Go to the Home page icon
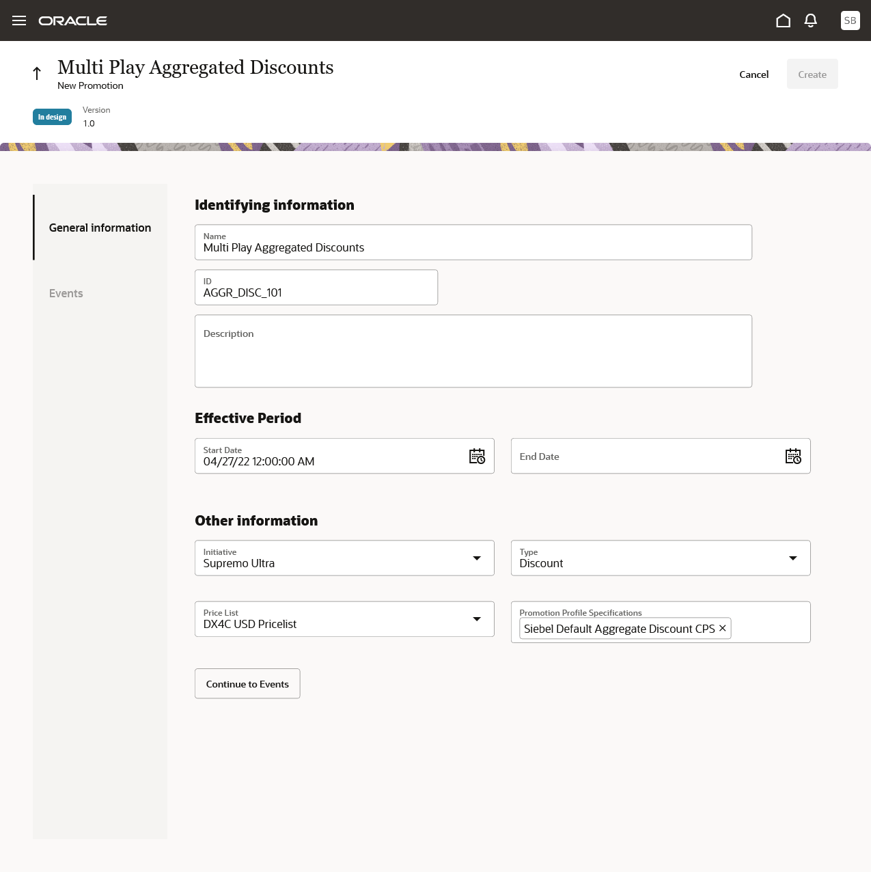This screenshot has height=872, width=871. [783, 21]
